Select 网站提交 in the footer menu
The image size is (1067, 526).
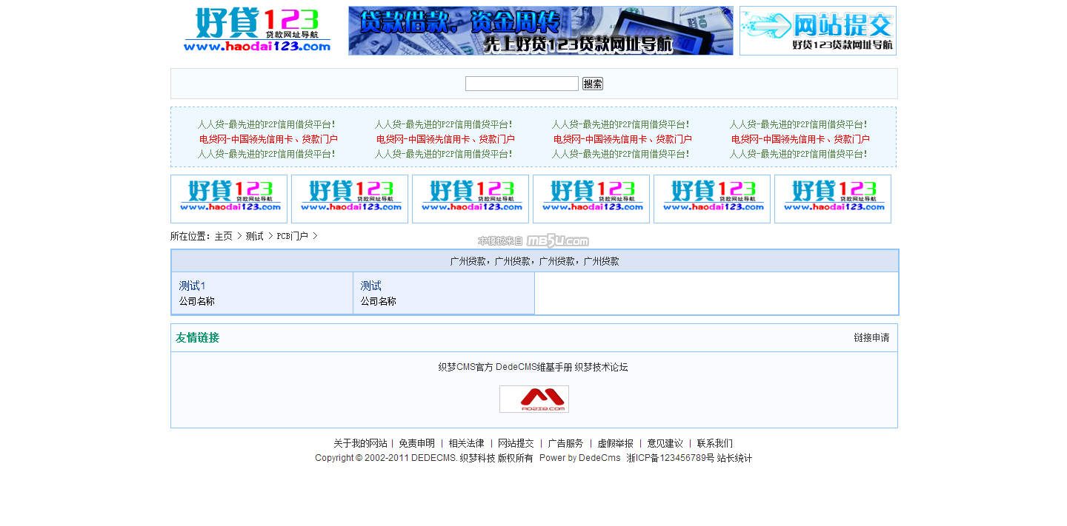pos(516,443)
